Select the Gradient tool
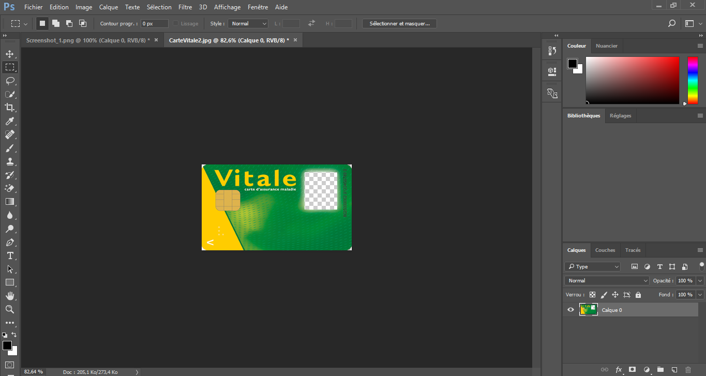The height and width of the screenshot is (376, 706). [9, 202]
